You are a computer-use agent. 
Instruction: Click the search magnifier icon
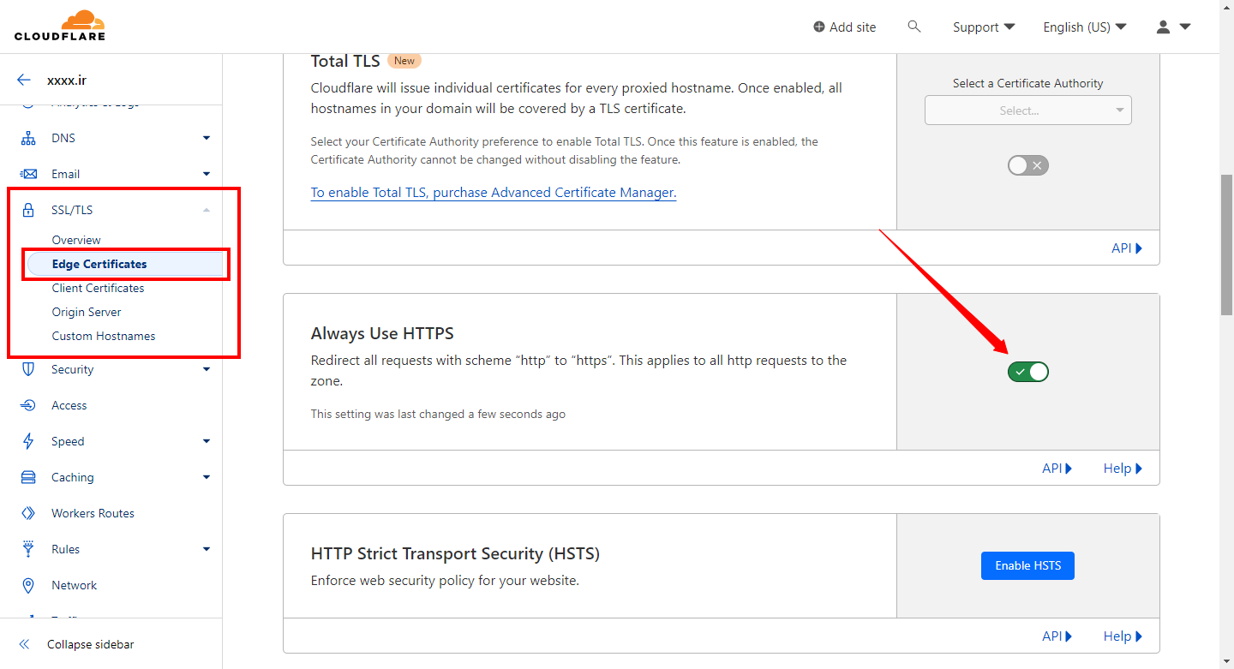[914, 27]
